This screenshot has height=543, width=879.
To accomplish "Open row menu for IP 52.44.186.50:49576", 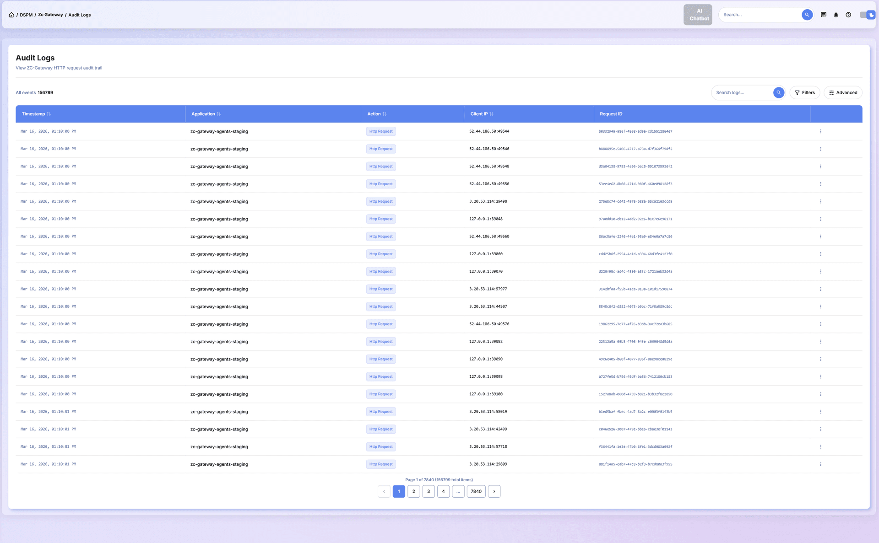I will [820, 324].
